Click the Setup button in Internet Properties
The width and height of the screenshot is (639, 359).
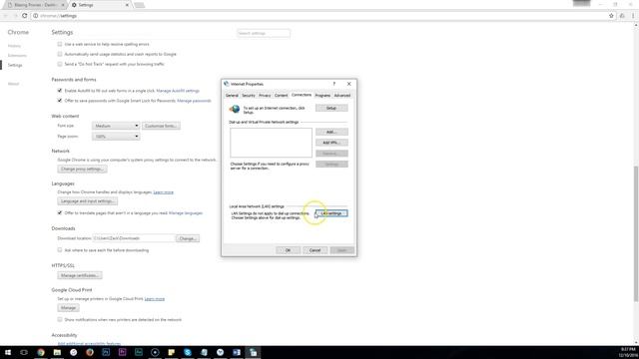pos(331,108)
